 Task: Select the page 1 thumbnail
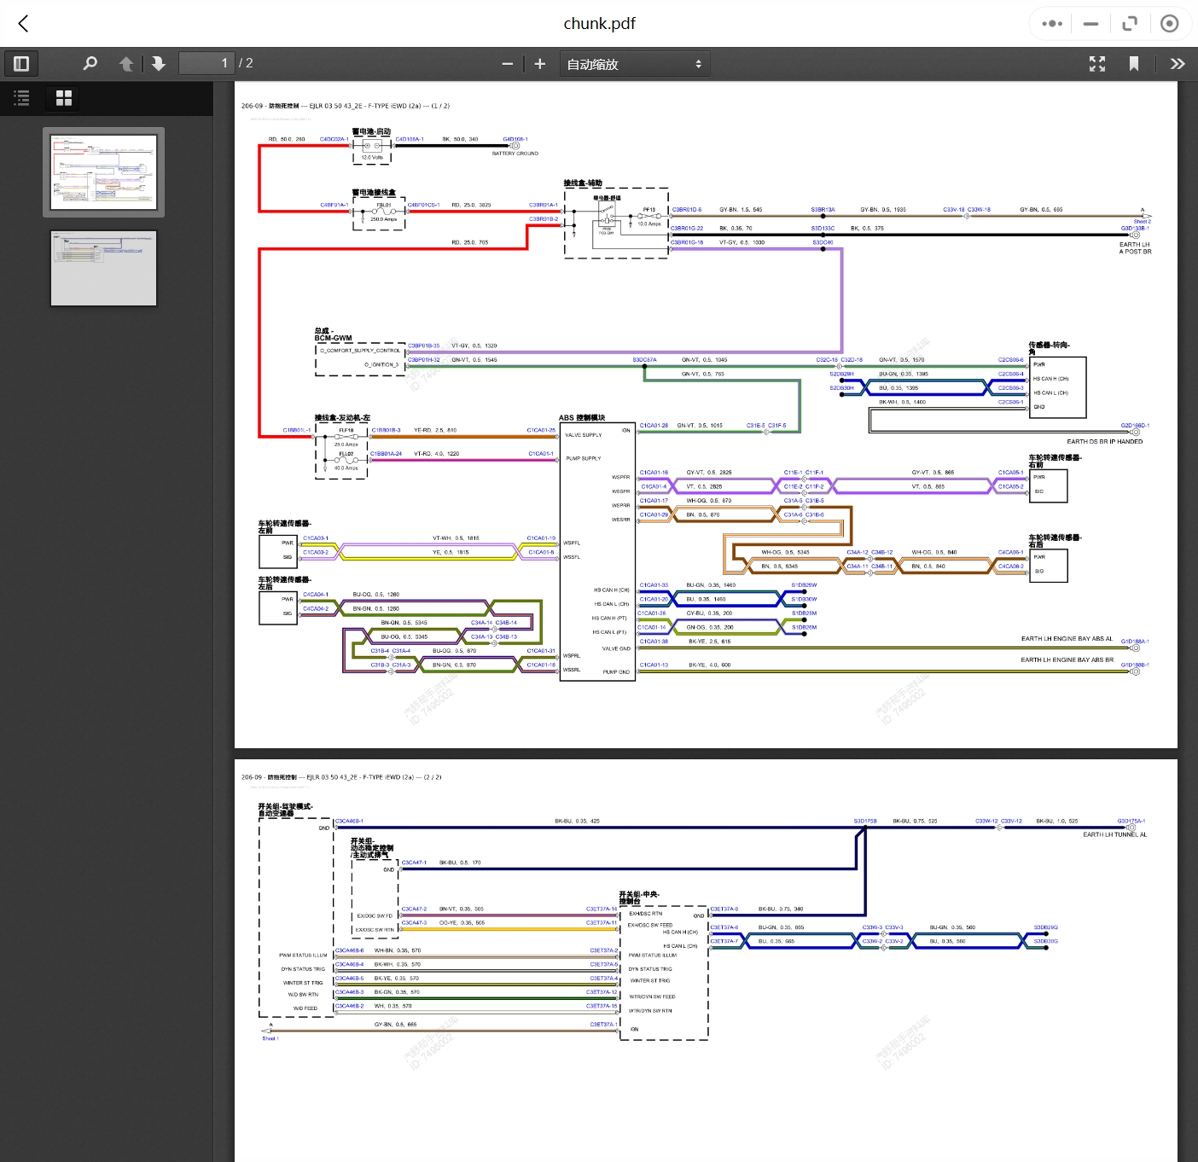click(x=103, y=172)
